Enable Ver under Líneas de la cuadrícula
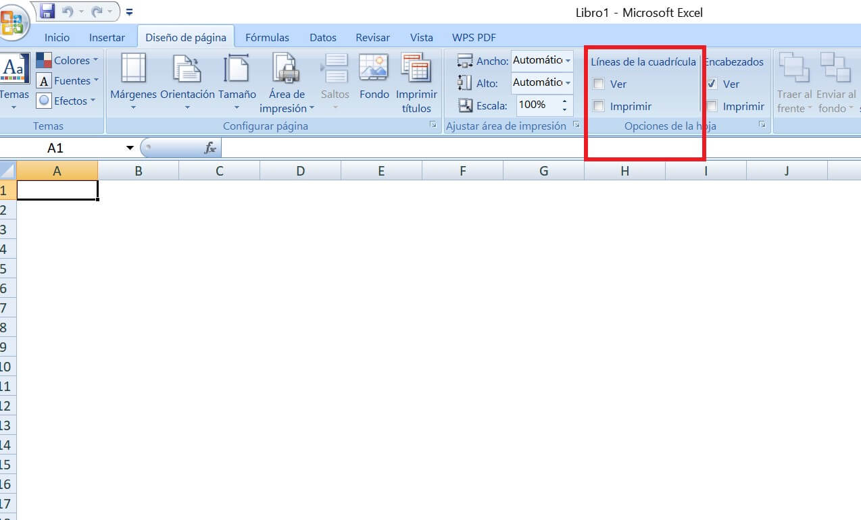 pos(599,84)
